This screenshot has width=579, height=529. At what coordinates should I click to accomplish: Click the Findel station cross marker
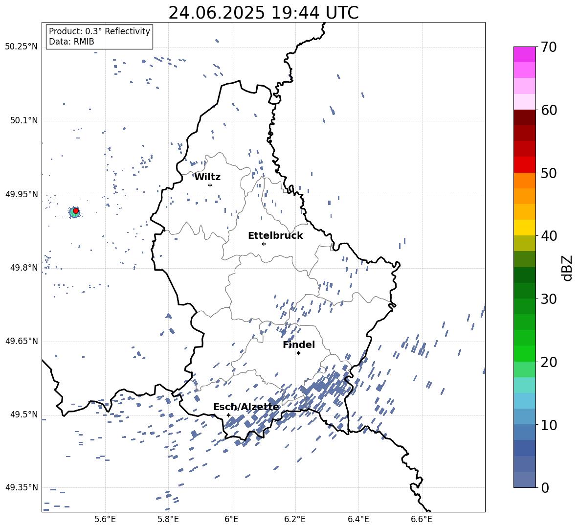point(298,353)
